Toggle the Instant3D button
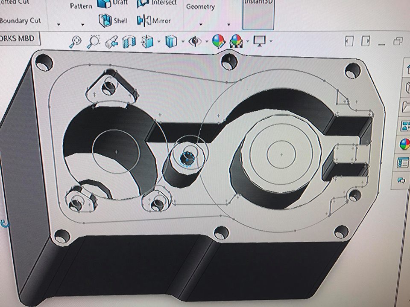This screenshot has height=307, width=410. click(258, 14)
